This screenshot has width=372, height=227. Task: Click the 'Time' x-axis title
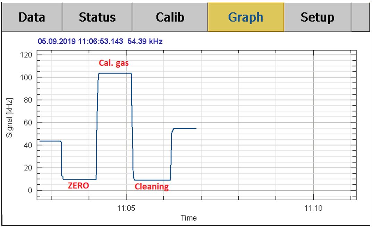(x=188, y=218)
